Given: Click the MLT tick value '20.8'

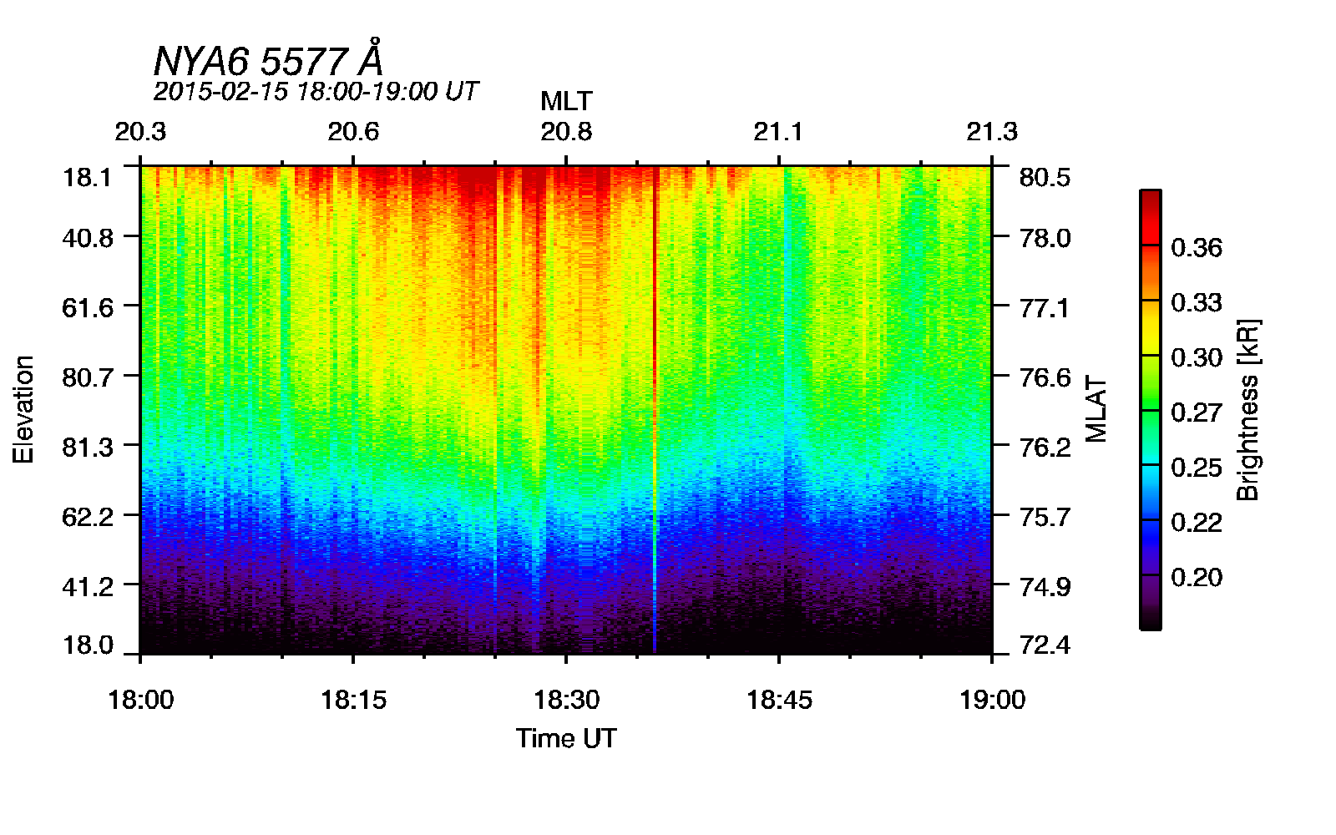Looking at the screenshot, I should point(566,132).
